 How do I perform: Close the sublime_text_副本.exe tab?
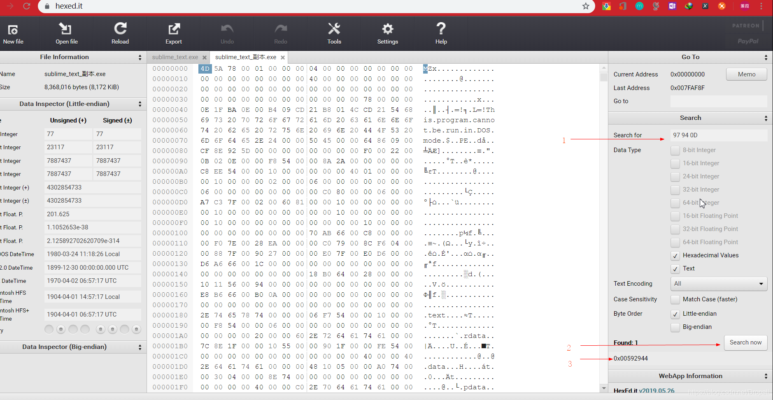(283, 58)
